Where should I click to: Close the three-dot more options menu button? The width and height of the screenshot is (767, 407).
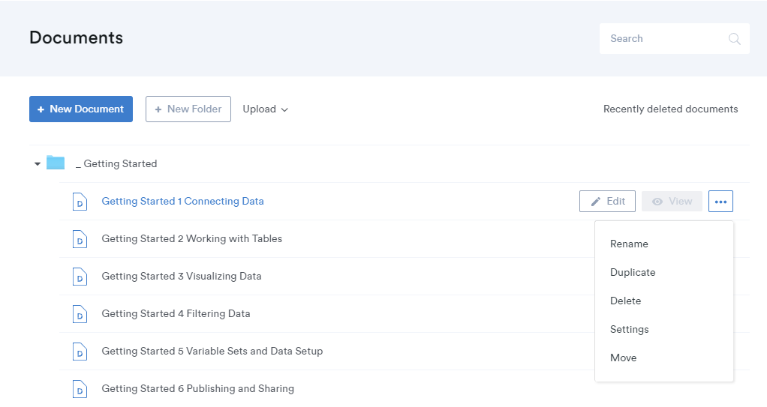tap(720, 202)
